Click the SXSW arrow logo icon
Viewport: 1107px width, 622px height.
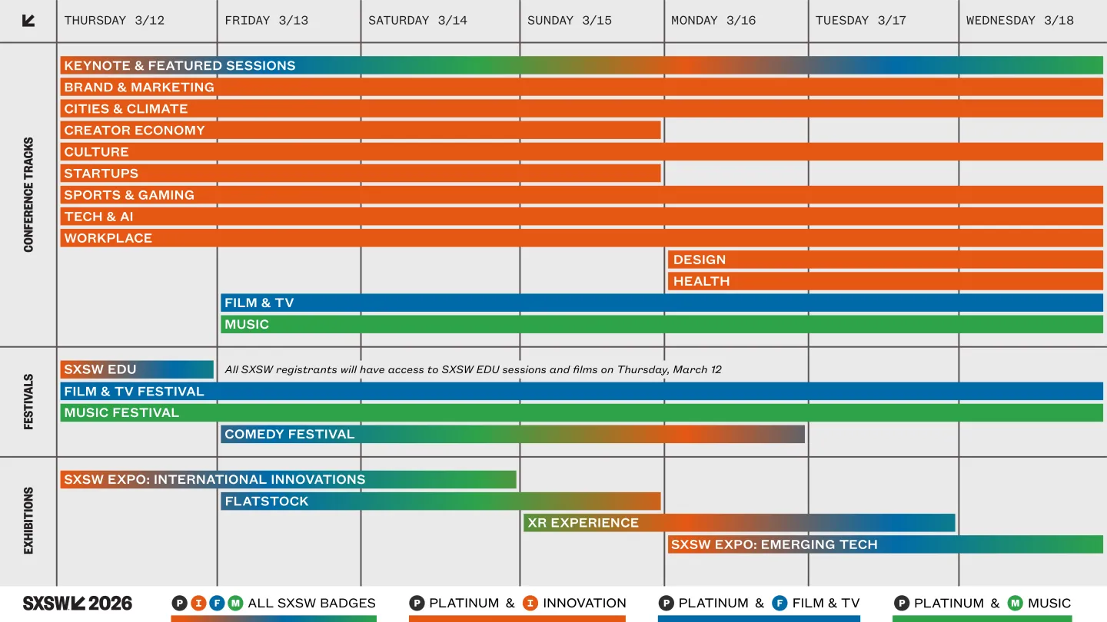[28, 20]
